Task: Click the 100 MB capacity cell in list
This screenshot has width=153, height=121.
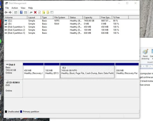Action: tap(87, 30)
